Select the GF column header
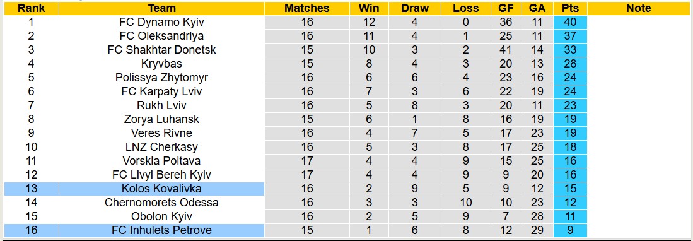 tap(506, 8)
